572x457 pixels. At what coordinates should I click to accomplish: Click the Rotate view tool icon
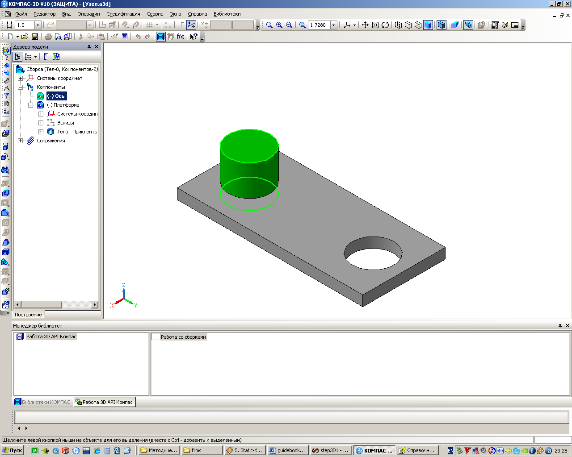[x=385, y=25]
